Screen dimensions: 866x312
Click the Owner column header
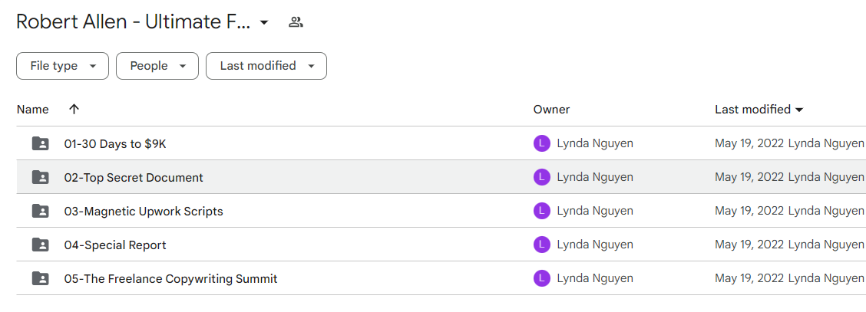click(551, 110)
